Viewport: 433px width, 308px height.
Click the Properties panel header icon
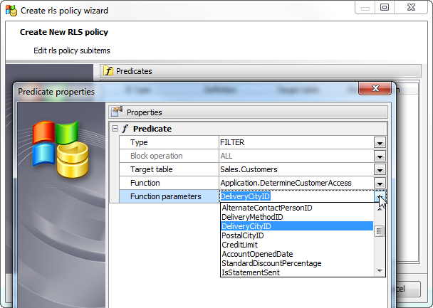[x=118, y=112]
